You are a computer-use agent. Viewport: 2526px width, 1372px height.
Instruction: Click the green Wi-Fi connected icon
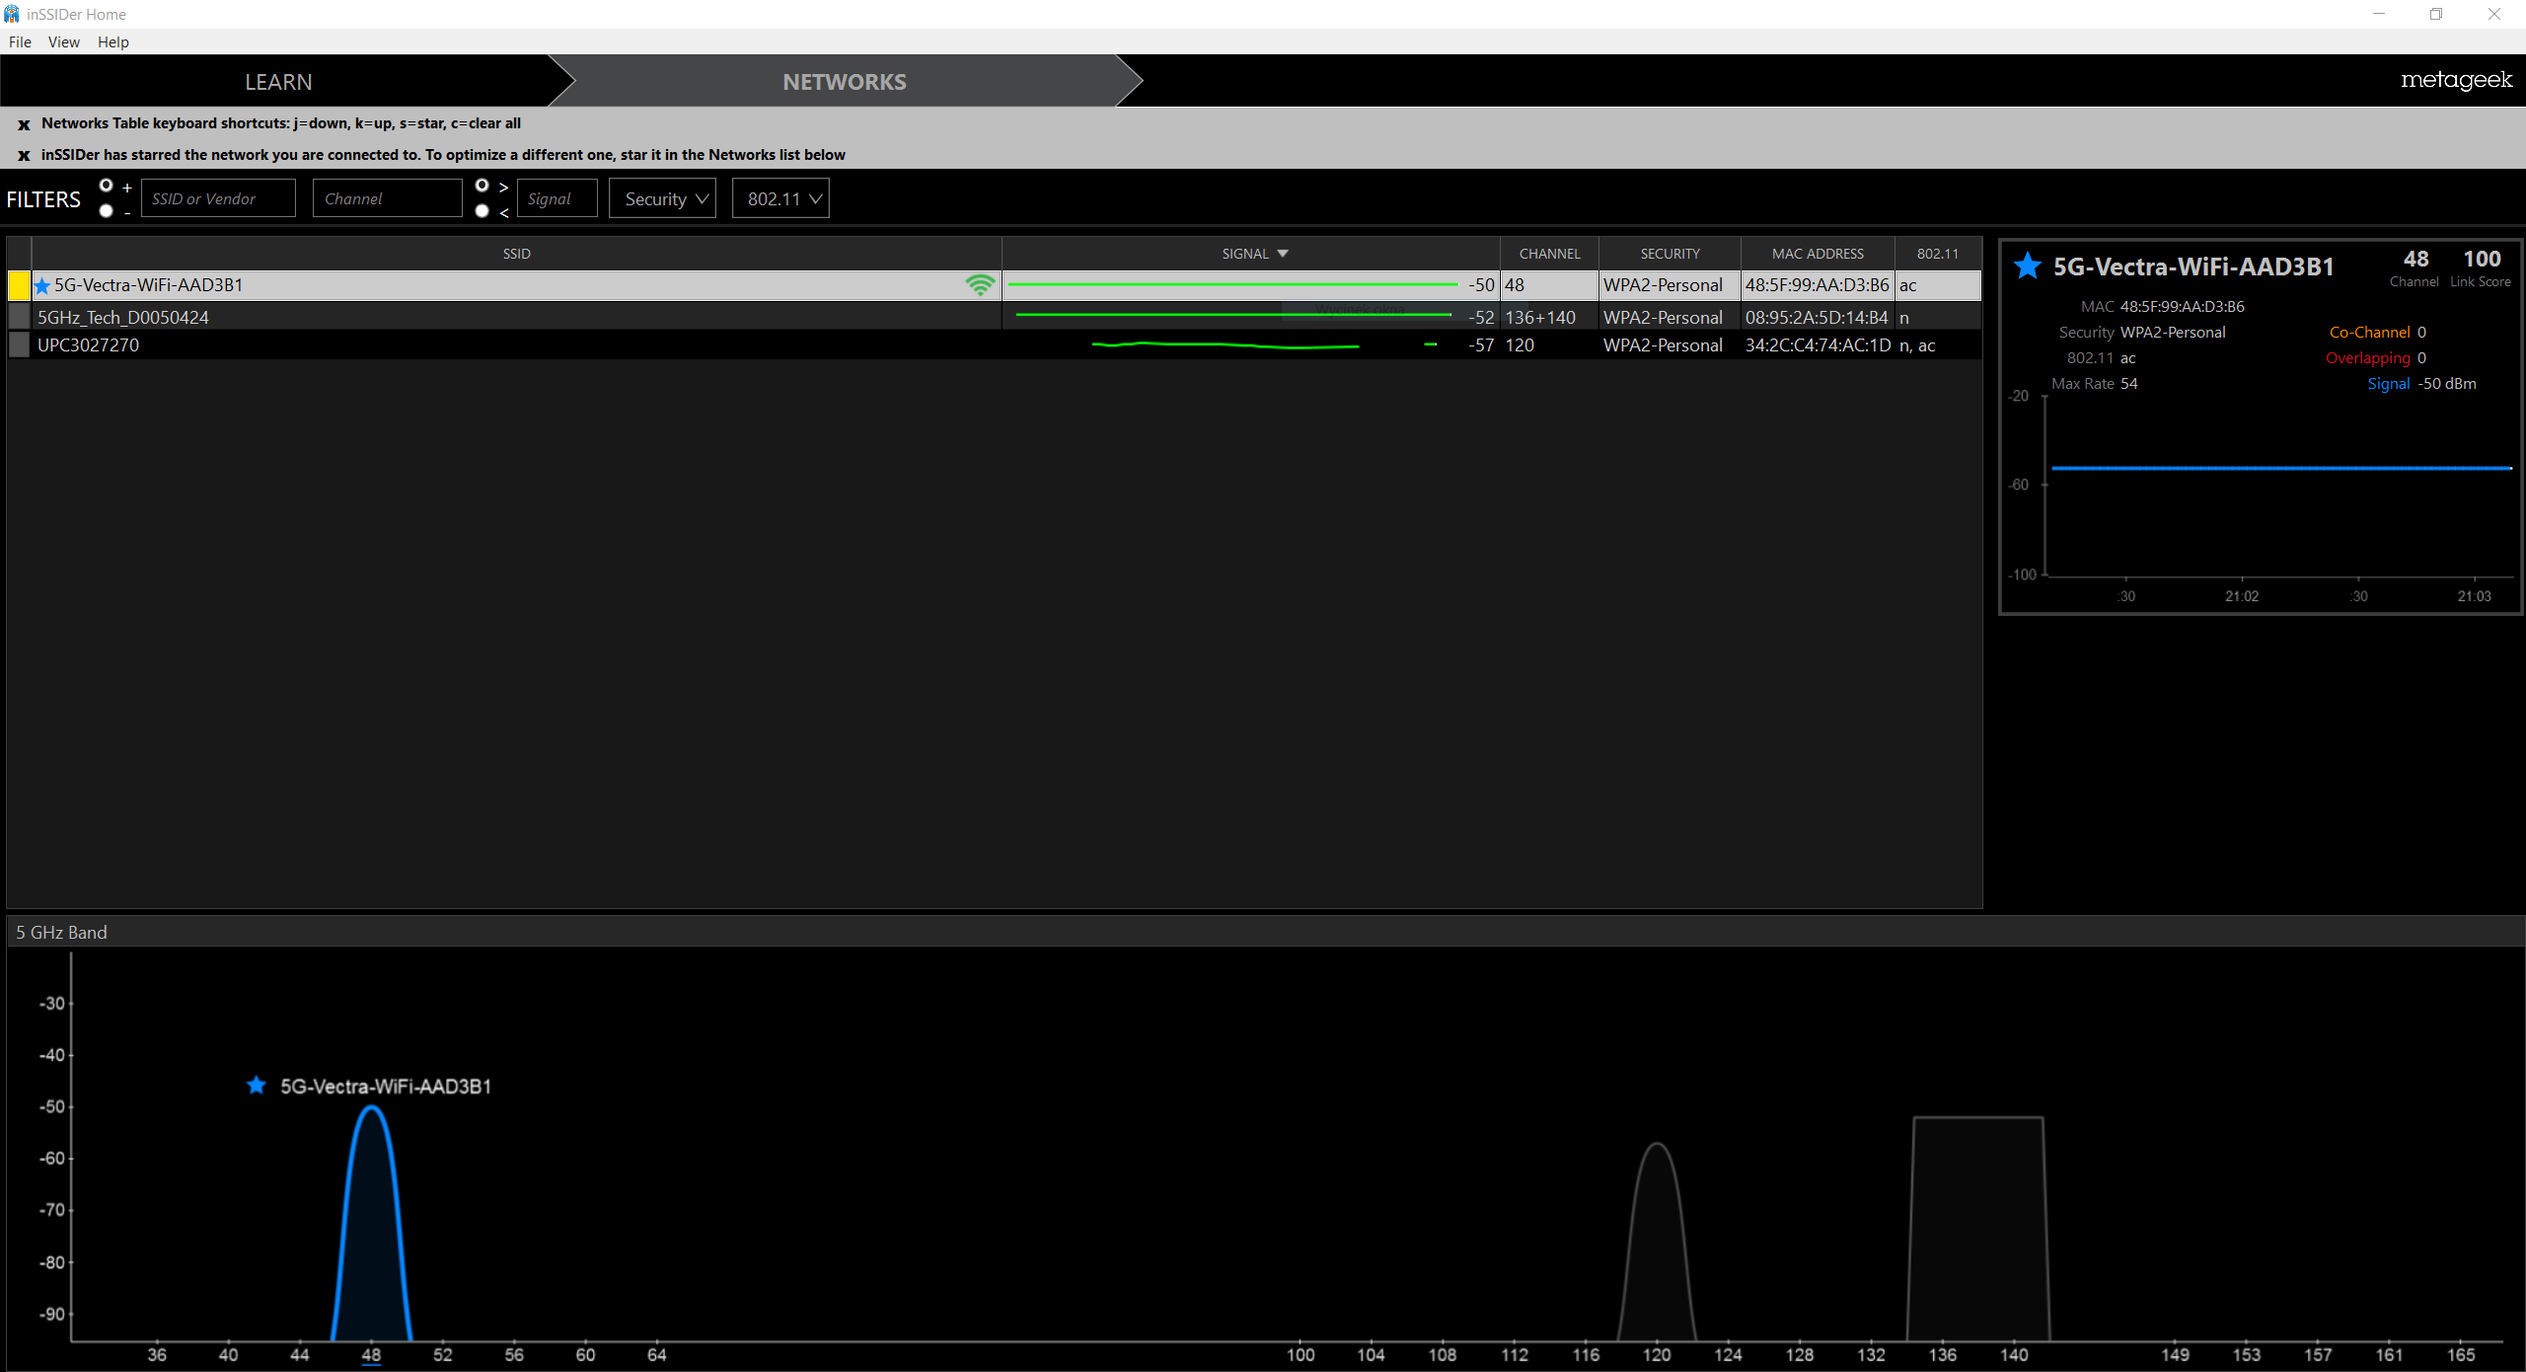coord(980,285)
